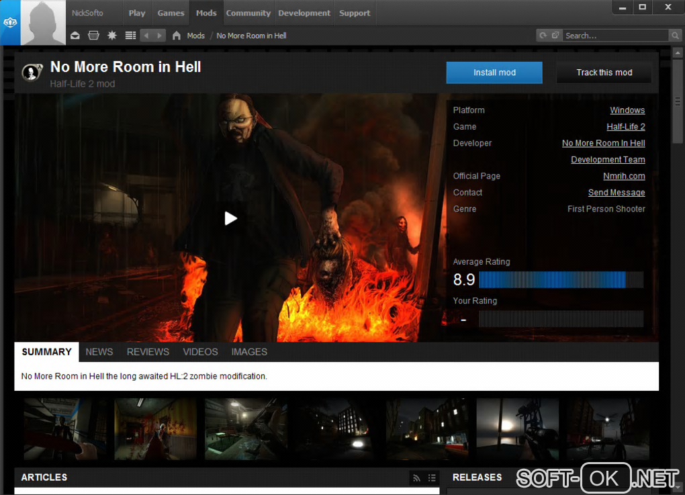Viewport: 685px width, 495px height.
Task: Click the Desura logo icon
Action: [x=9, y=22]
